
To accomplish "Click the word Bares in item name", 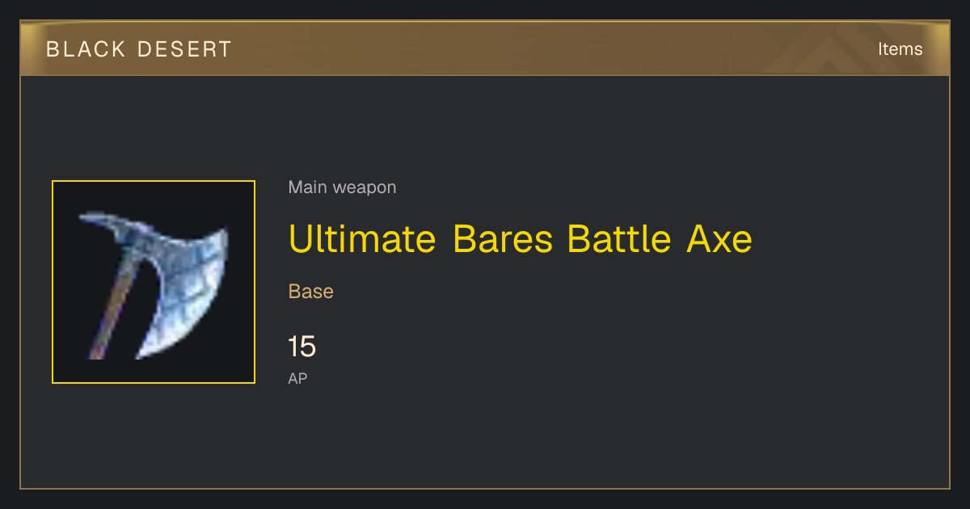I will (503, 239).
